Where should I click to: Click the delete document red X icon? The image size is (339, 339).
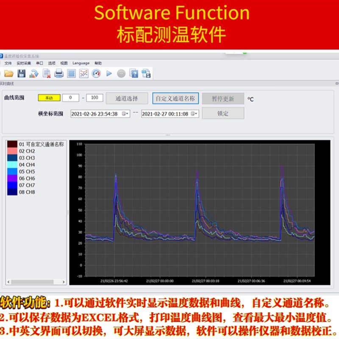[47, 73]
